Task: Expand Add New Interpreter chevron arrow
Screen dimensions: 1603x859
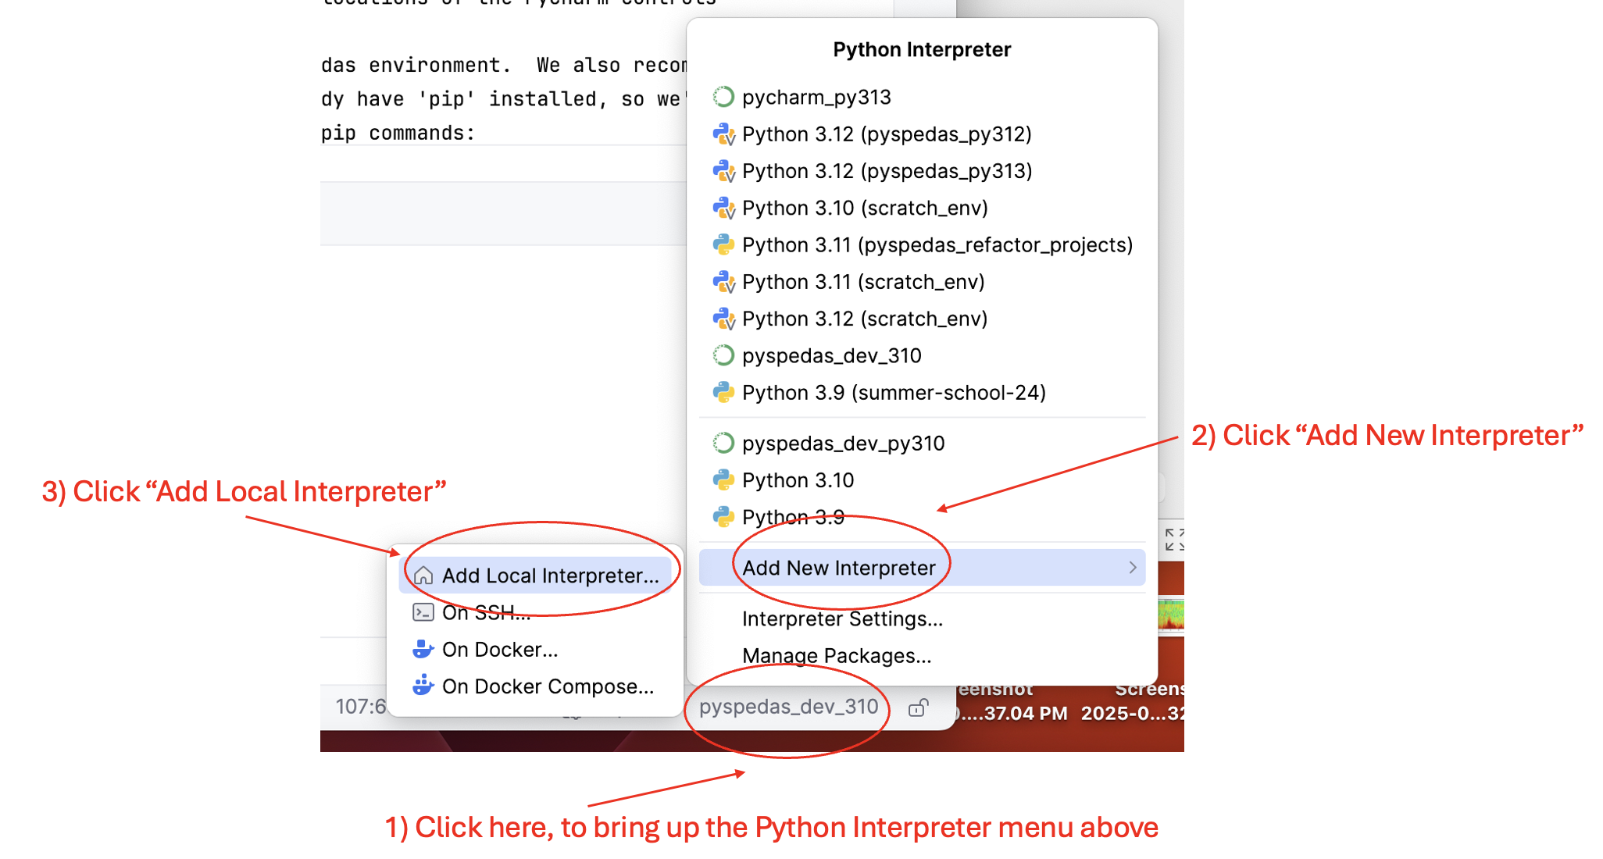Action: point(1133,568)
